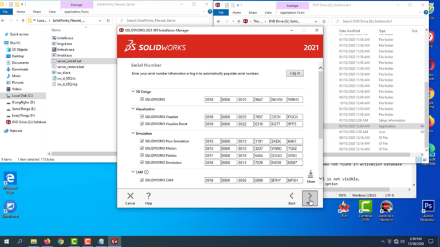This screenshot has height=247, width=440.
Task: Select sw_d_SSQ.lic file
Action: point(66,78)
